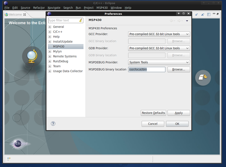Viewport: 226px width, 167px height.
Task: Open the Navigate menu
Action: (54, 8)
